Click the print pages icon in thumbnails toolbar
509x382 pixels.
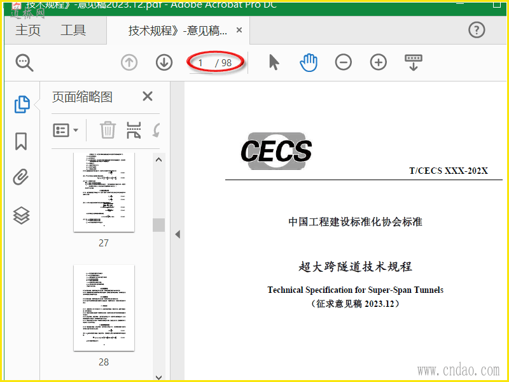tap(134, 130)
